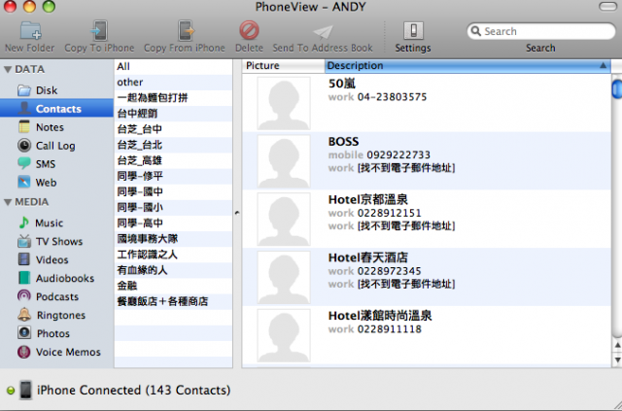Select the Hotel春天酒店 contact name
Viewport: 622px width, 411px height.
pyautogui.click(x=367, y=257)
